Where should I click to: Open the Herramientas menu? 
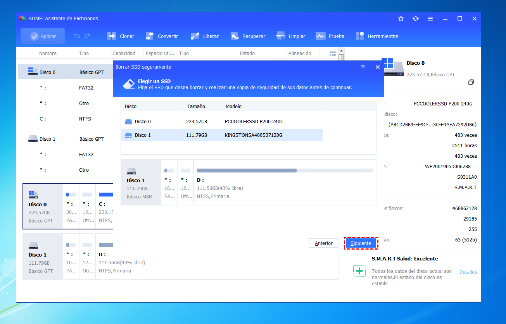pyautogui.click(x=377, y=36)
